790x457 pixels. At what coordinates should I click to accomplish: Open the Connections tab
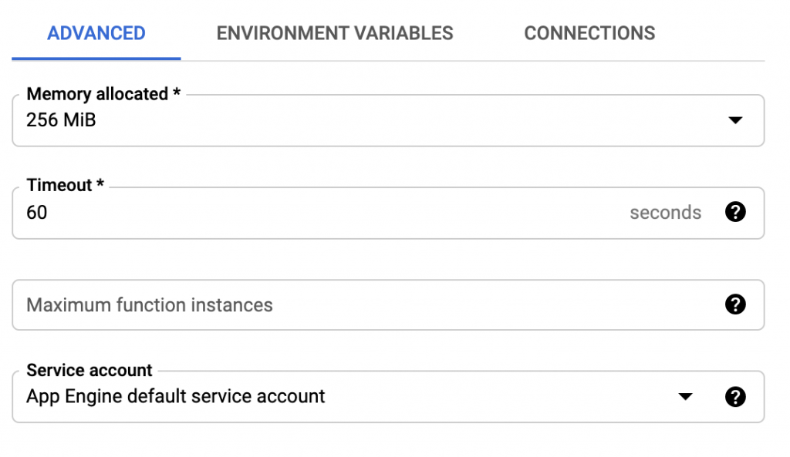tap(589, 33)
